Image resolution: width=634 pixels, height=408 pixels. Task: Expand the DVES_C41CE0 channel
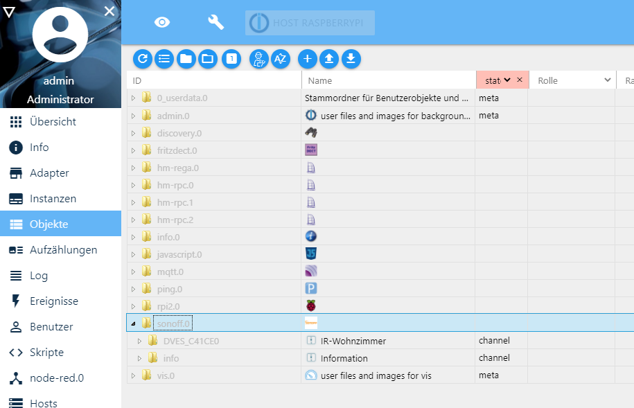click(139, 341)
